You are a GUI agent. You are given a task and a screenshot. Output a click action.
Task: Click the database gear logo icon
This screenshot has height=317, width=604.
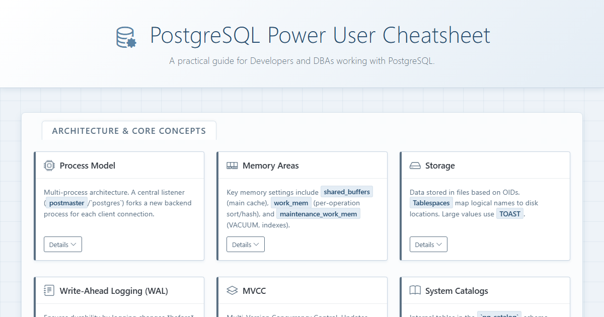126,38
